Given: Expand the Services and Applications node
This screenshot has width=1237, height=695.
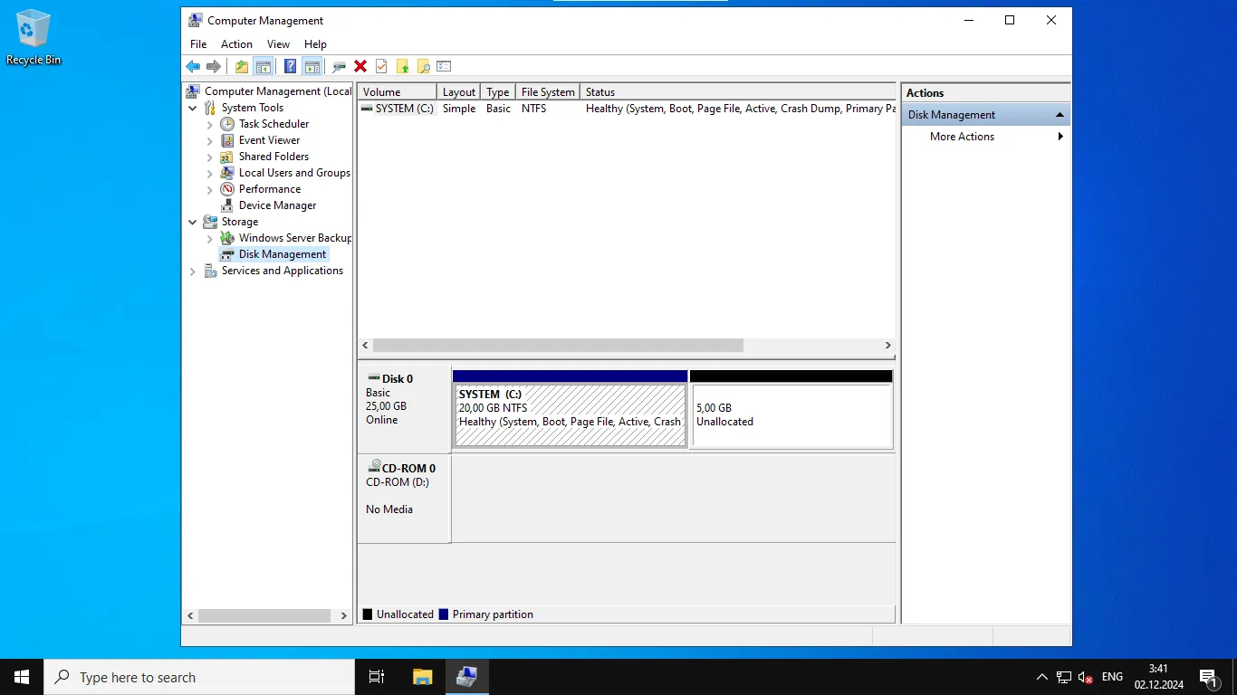Looking at the screenshot, I should click(x=192, y=271).
